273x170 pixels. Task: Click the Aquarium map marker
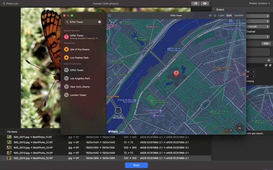147,27
